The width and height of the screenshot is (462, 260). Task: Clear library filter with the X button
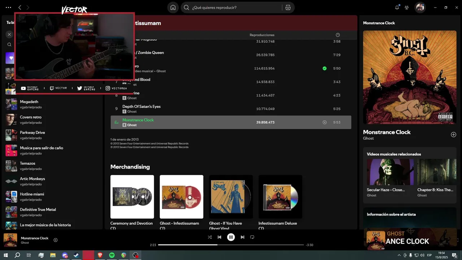click(9, 34)
